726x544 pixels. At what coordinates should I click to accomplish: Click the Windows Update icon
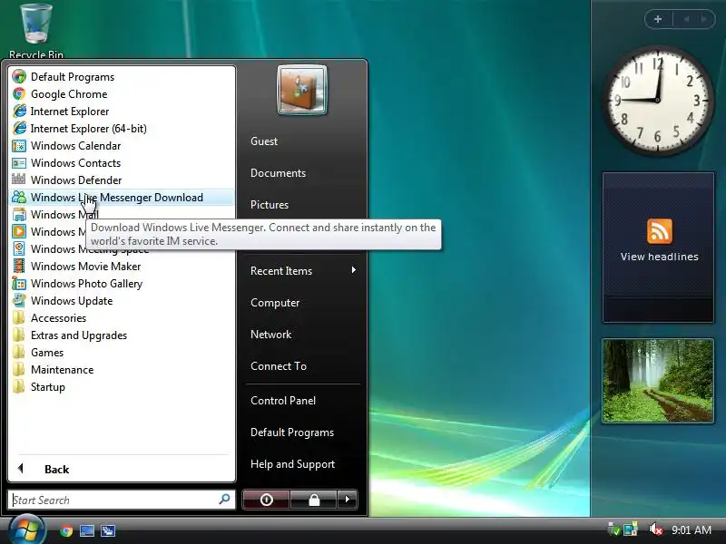19,301
